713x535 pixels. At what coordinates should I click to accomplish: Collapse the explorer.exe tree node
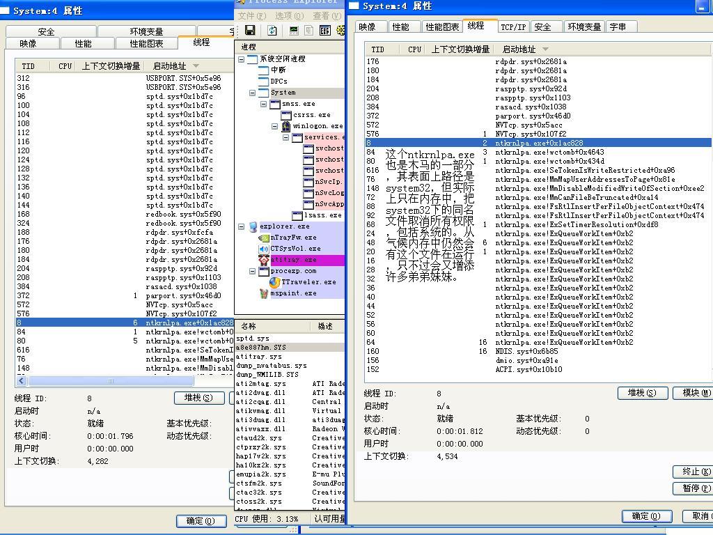(x=242, y=226)
